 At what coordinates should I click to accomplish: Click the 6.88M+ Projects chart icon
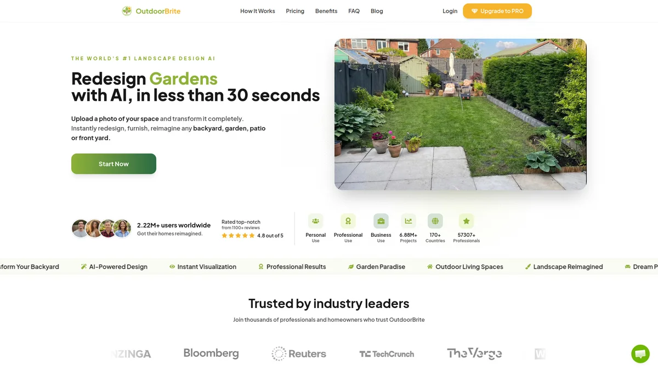(x=409, y=221)
